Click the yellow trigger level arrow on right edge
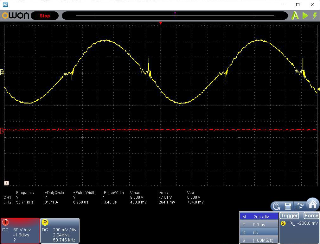Image resolution: width=320 pixels, height=244 pixels. point(318,89)
